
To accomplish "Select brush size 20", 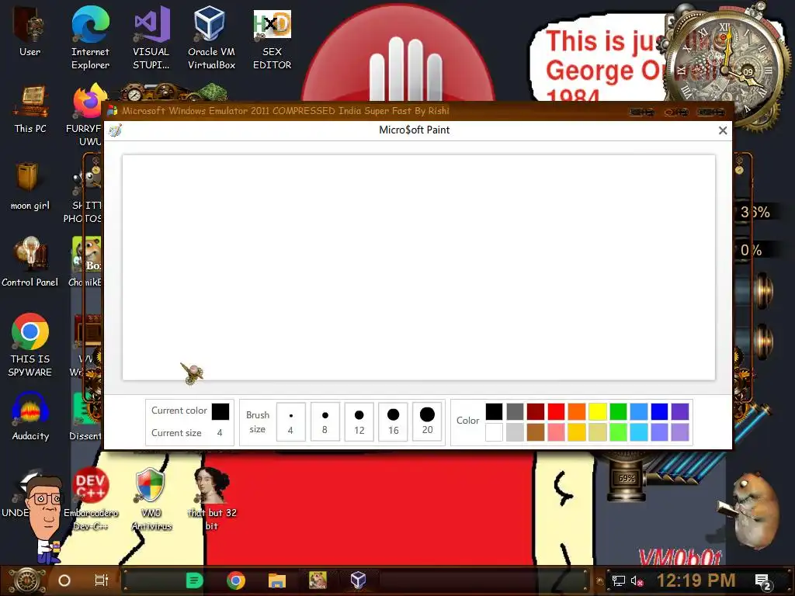I will pyautogui.click(x=427, y=421).
